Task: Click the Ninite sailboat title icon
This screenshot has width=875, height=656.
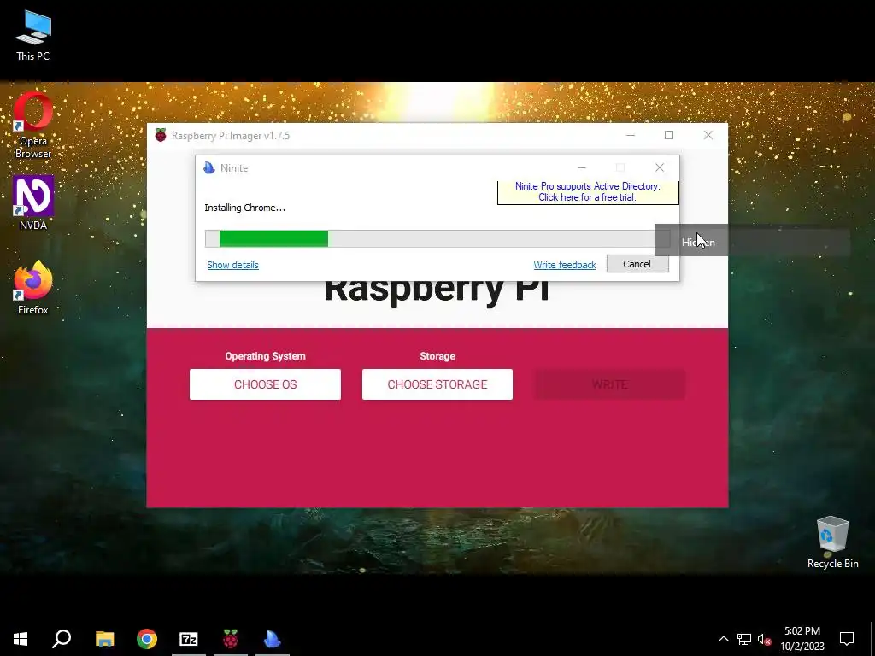Action: 209,168
